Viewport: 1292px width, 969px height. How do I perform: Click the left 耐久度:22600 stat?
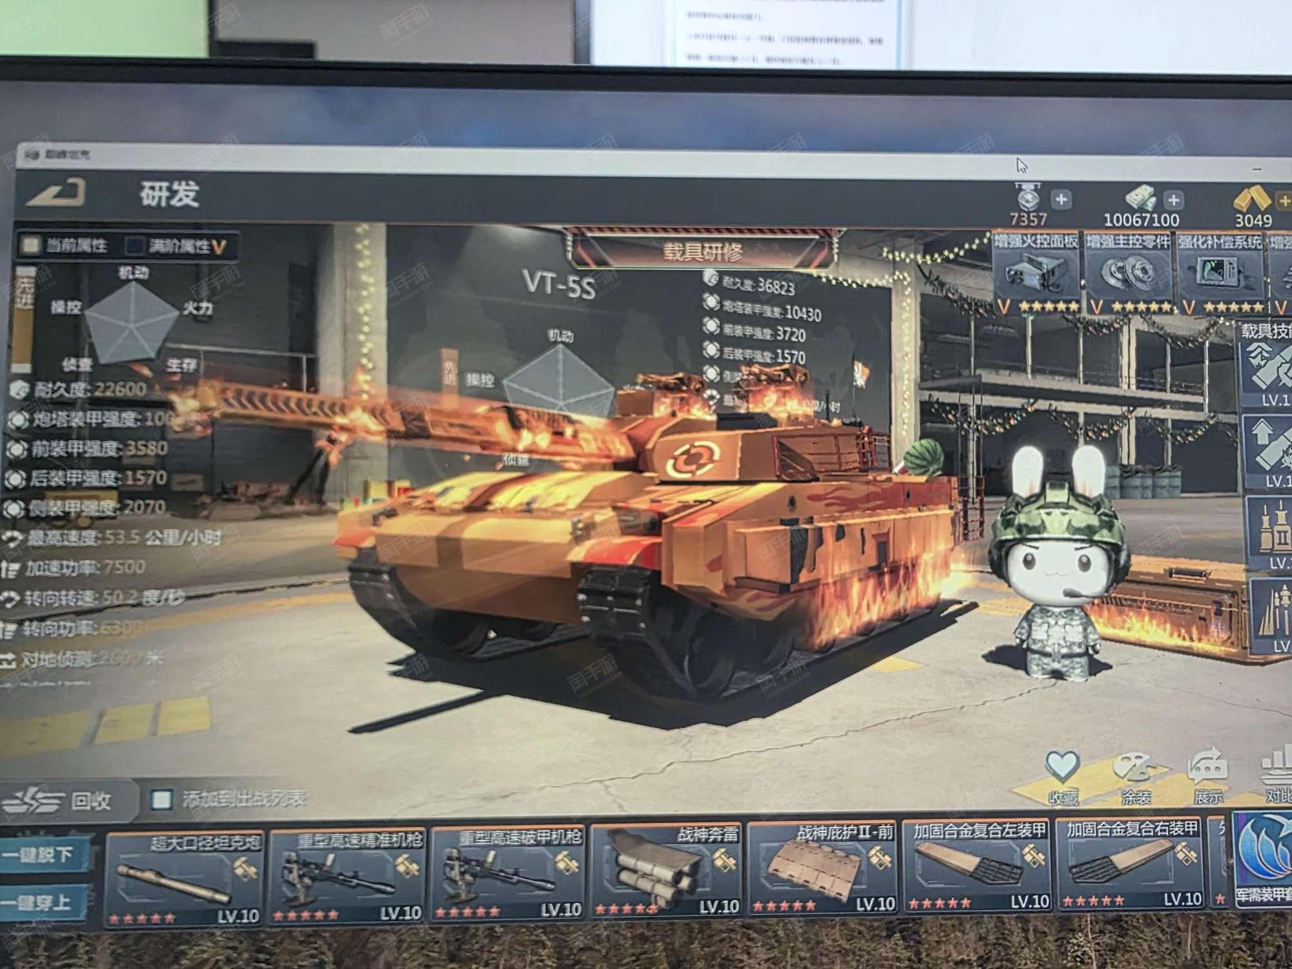click(79, 389)
